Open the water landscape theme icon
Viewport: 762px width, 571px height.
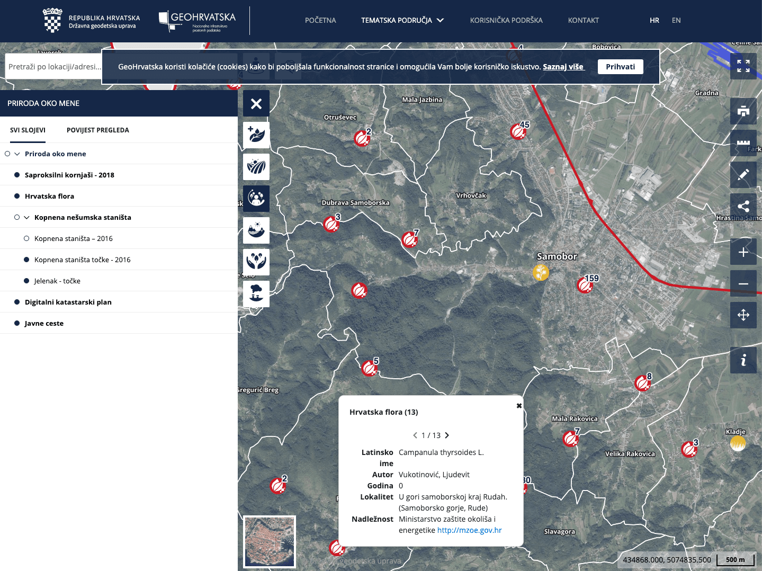pyautogui.click(x=256, y=230)
